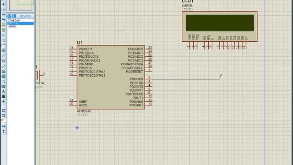Rotate the part anti-clockwise
Screen dimensions: 293x165
pyautogui.click(x=3, y=115)
